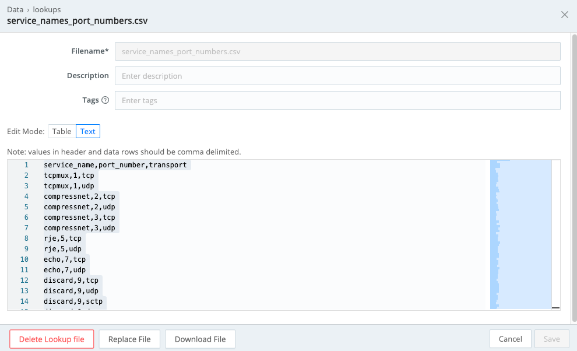Select Text edit mode
This screenshot has height=351, width=577.
coord(88,131)
